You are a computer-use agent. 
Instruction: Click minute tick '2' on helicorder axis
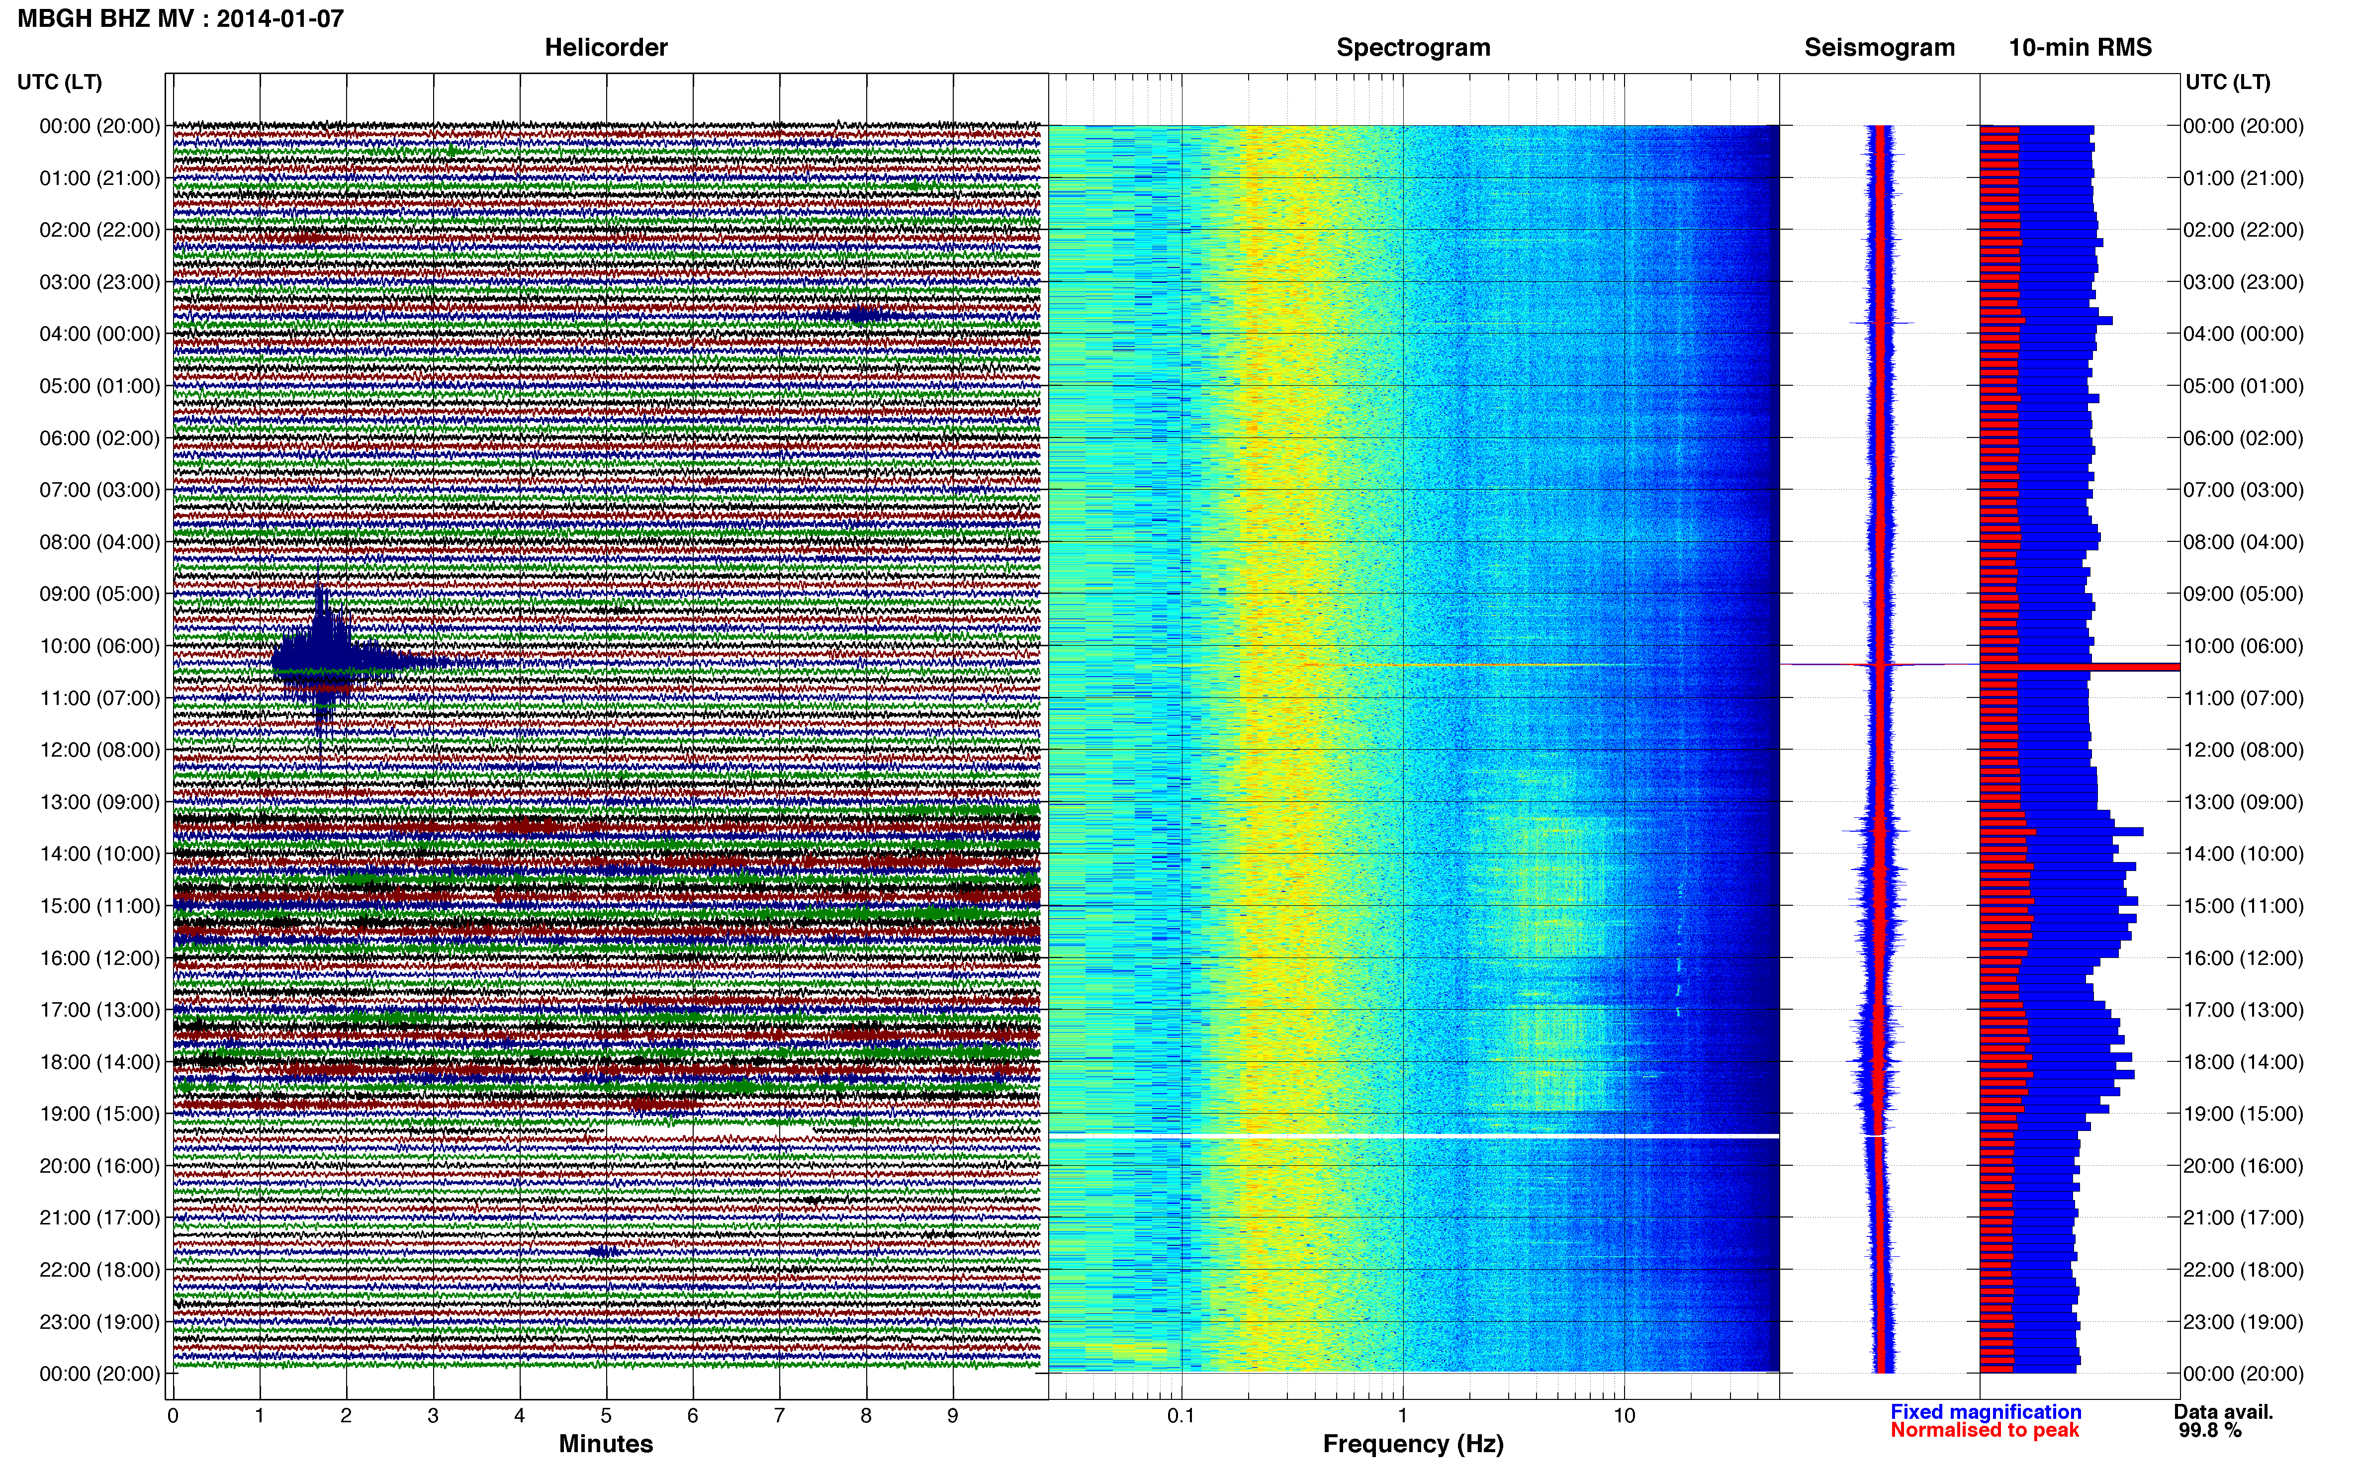coord(346,1415)
